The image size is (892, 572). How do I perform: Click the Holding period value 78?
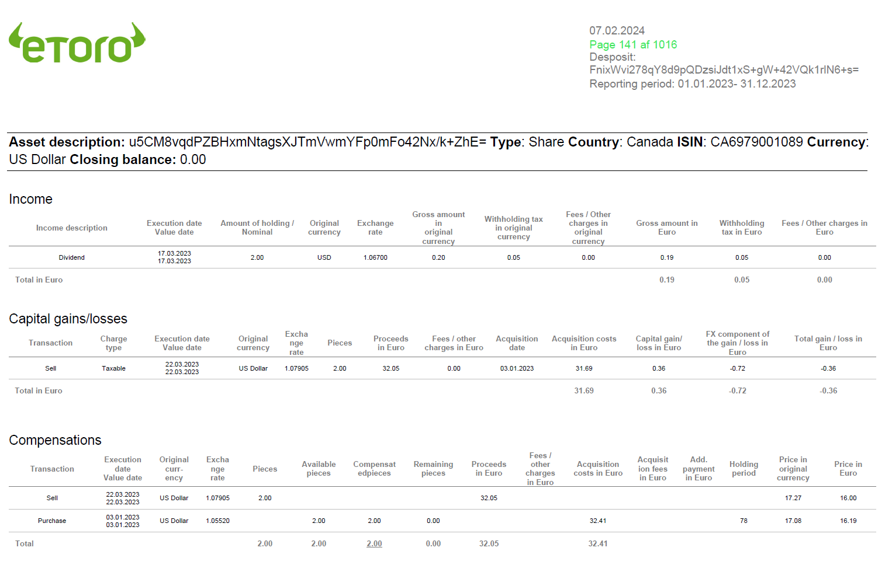click(x=744, y=521)
